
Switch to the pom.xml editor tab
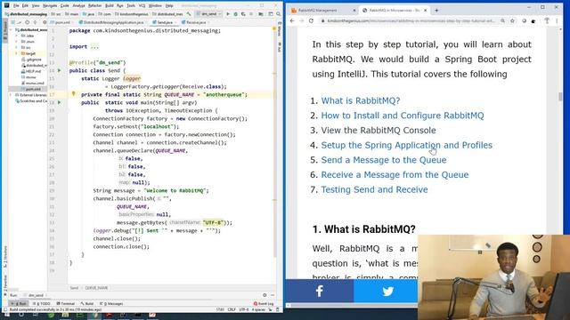(62, 22)
